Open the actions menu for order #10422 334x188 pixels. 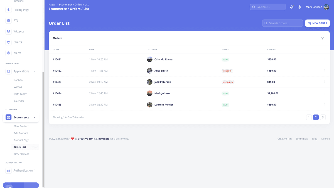(324, 70)
